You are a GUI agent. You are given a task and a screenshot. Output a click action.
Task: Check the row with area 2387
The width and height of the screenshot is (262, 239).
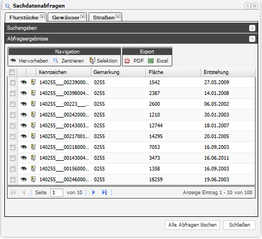(12, 93)
